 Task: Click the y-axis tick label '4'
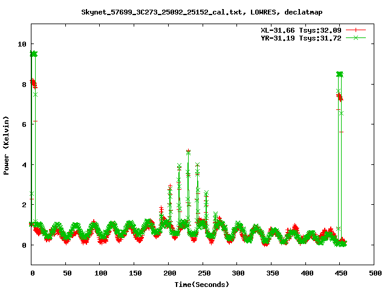pyautogui.click(x=24, y=165)
